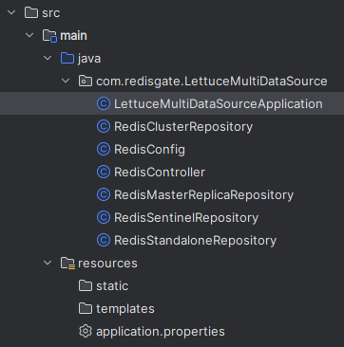Click the class icon of LettuceMultiDataSourceApplication
The width and height of the screenshot is (344, 347).
pos(104,103)
